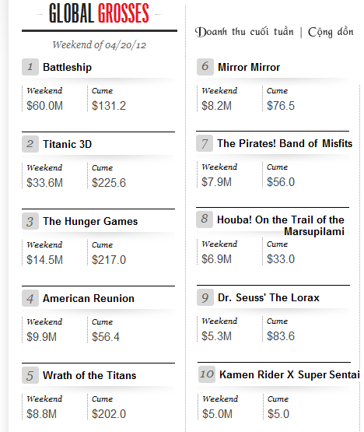Open Dr. Seuss' The Lorax entry

(268, 297)
